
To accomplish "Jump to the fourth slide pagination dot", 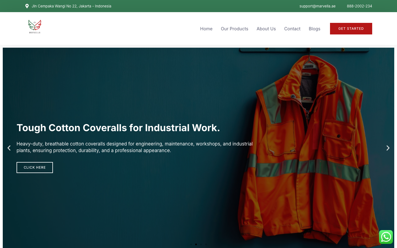I will [206, 244].
